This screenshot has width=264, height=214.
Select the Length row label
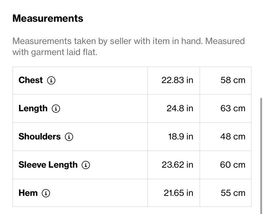coord(33,108)
